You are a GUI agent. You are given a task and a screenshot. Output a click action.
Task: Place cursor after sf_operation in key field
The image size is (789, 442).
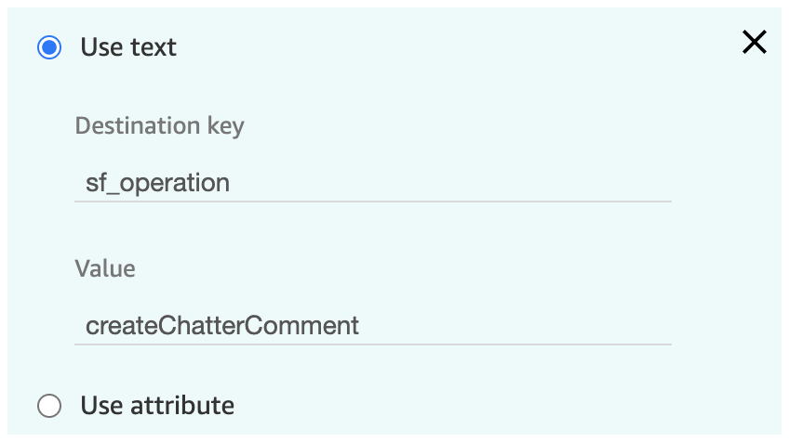click(231, 183)
